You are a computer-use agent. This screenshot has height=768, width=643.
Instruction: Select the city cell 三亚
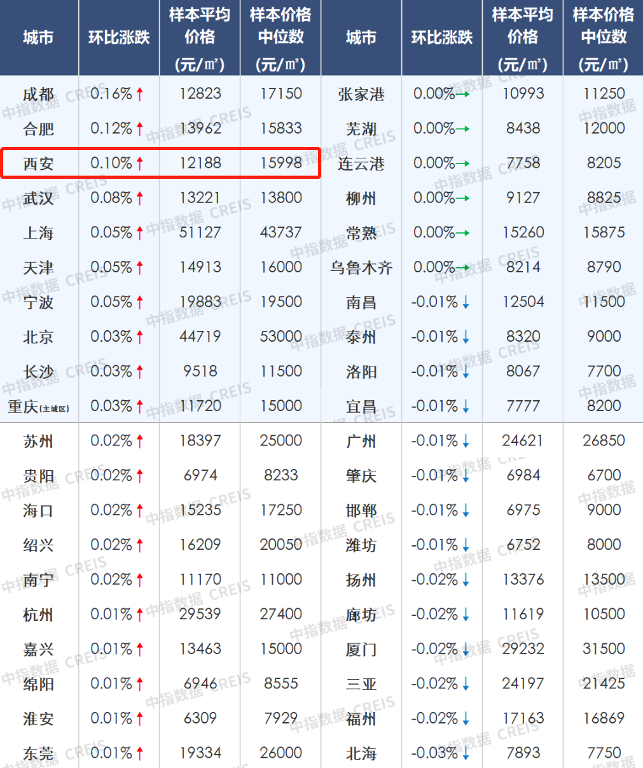[x=361, y=684]
